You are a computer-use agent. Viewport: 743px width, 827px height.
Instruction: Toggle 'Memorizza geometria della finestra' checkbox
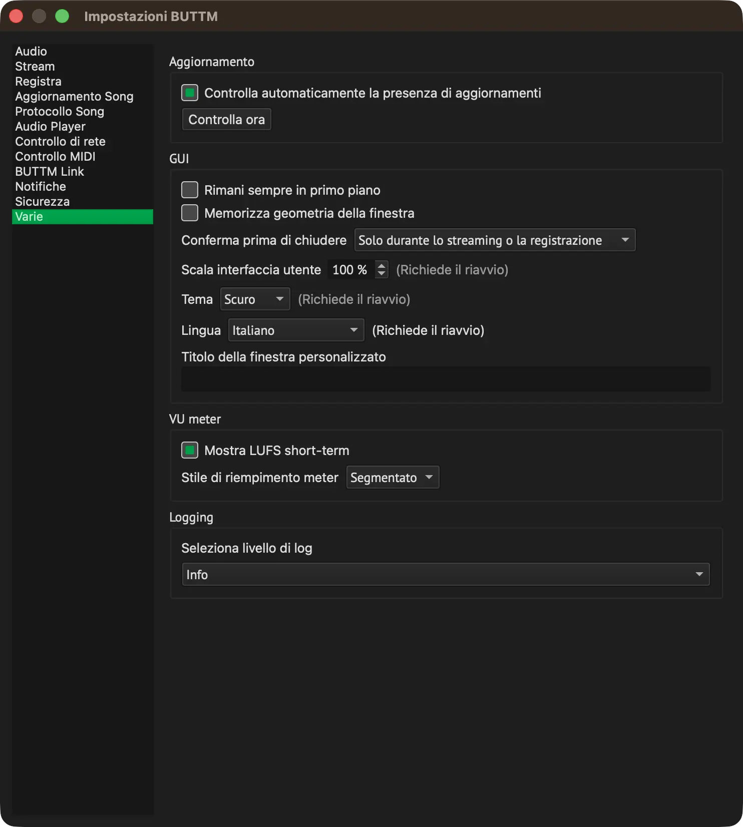(190, 213)
